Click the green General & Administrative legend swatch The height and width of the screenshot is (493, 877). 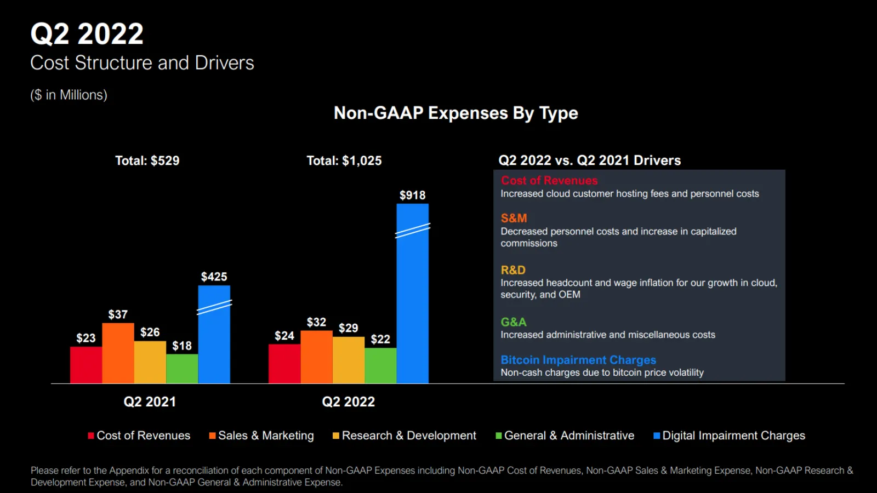pos(498,436)
